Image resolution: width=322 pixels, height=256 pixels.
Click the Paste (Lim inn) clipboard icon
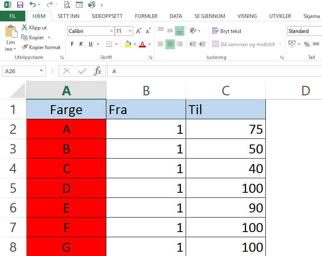click(x=11, y=31)
